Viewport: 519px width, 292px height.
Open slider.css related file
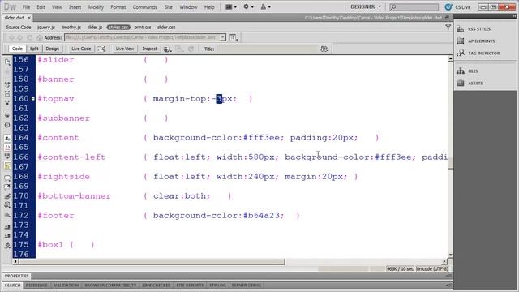click(x=166, y=27)
